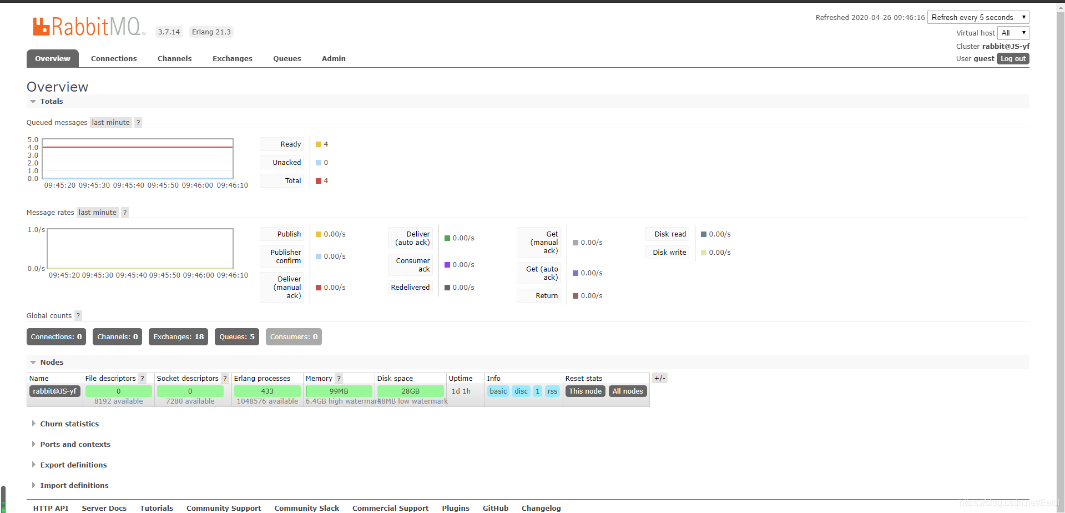Click the vertical page scrollbar
This screenshot has height=513, width=1065.
click(x=1061, y=256)
